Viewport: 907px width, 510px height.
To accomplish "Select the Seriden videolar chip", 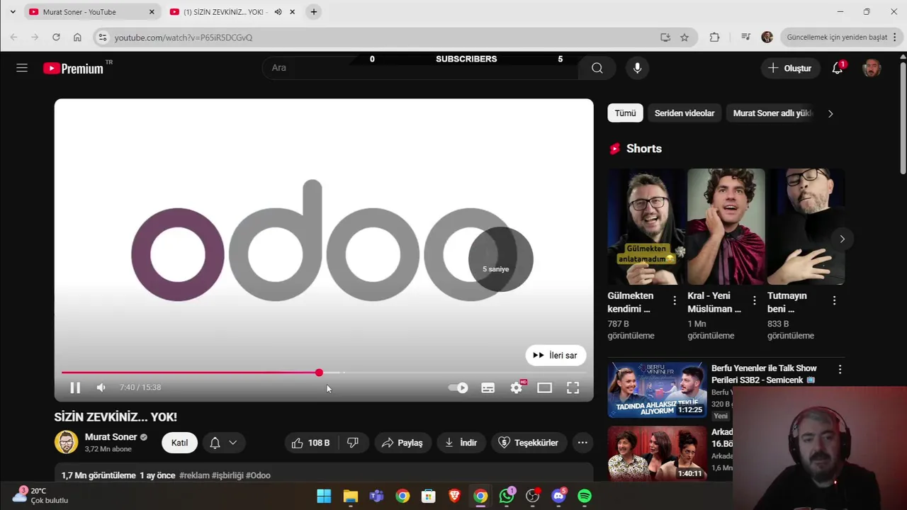I will [x=685, y=113].
